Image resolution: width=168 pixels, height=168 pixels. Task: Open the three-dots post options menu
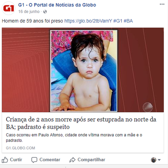162,4
